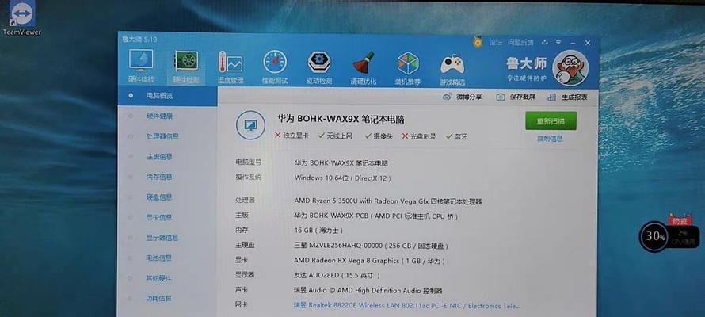Viewport: 705px width, 317px height.
Task: Open 硬件体检 hardware checkup icon
Action: pyautogui.click(x=141, y=67)
